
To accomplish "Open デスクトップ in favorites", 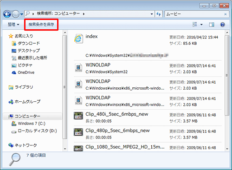I will pyautogui.click(x=29, y=51).
